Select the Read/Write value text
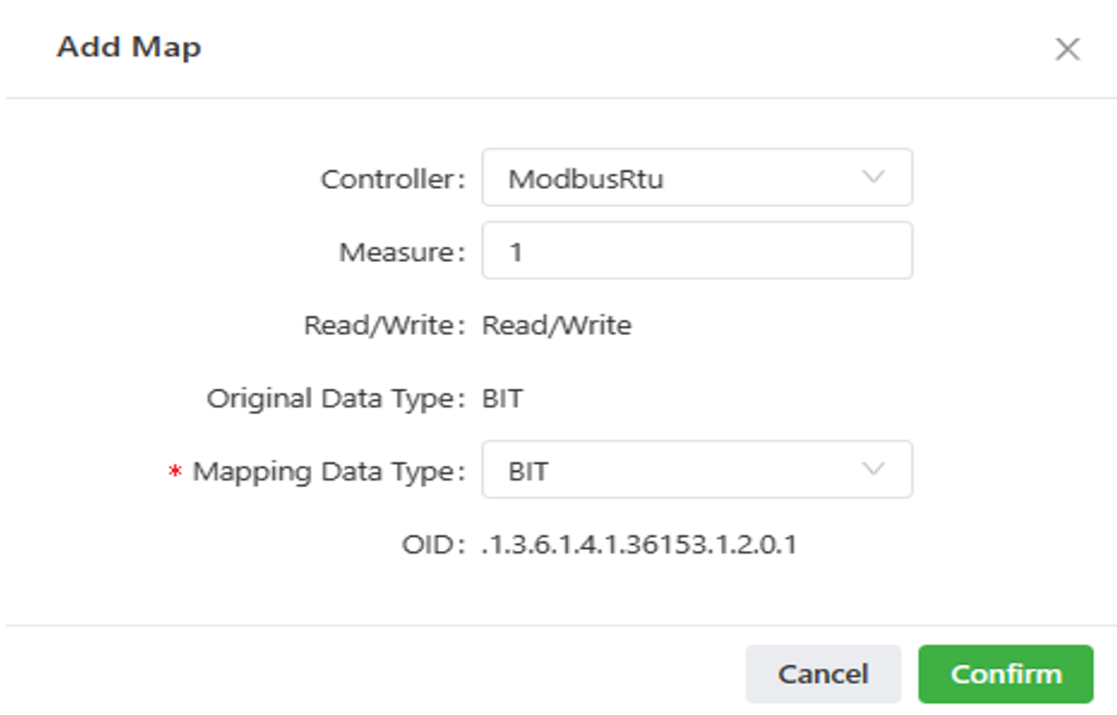1117x715 pixels. 557,326
